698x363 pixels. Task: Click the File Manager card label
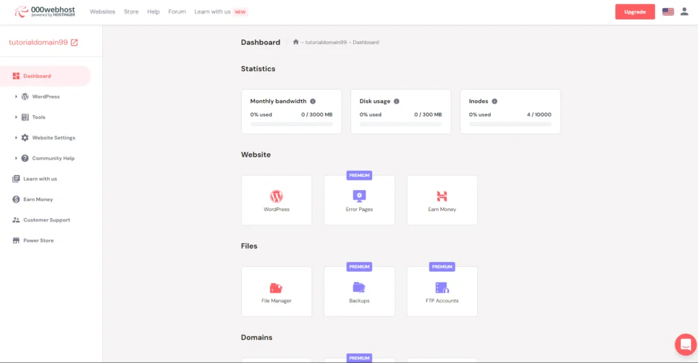point(276,301)
